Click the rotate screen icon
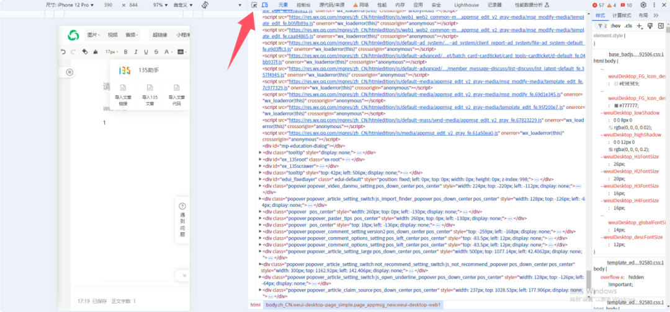670x312 pixels. pyautogui.click(x=205, y=5)
